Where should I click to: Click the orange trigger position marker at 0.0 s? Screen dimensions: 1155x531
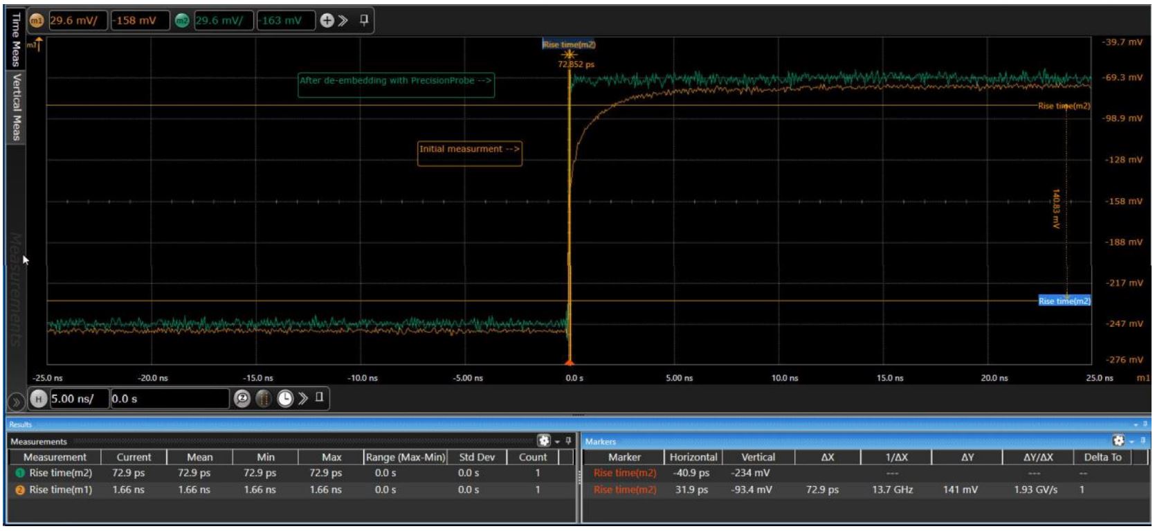[x=570, y=362]
